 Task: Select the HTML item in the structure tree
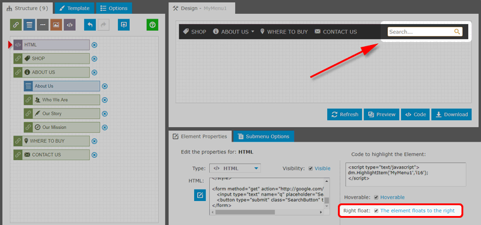tap(52, 45)
